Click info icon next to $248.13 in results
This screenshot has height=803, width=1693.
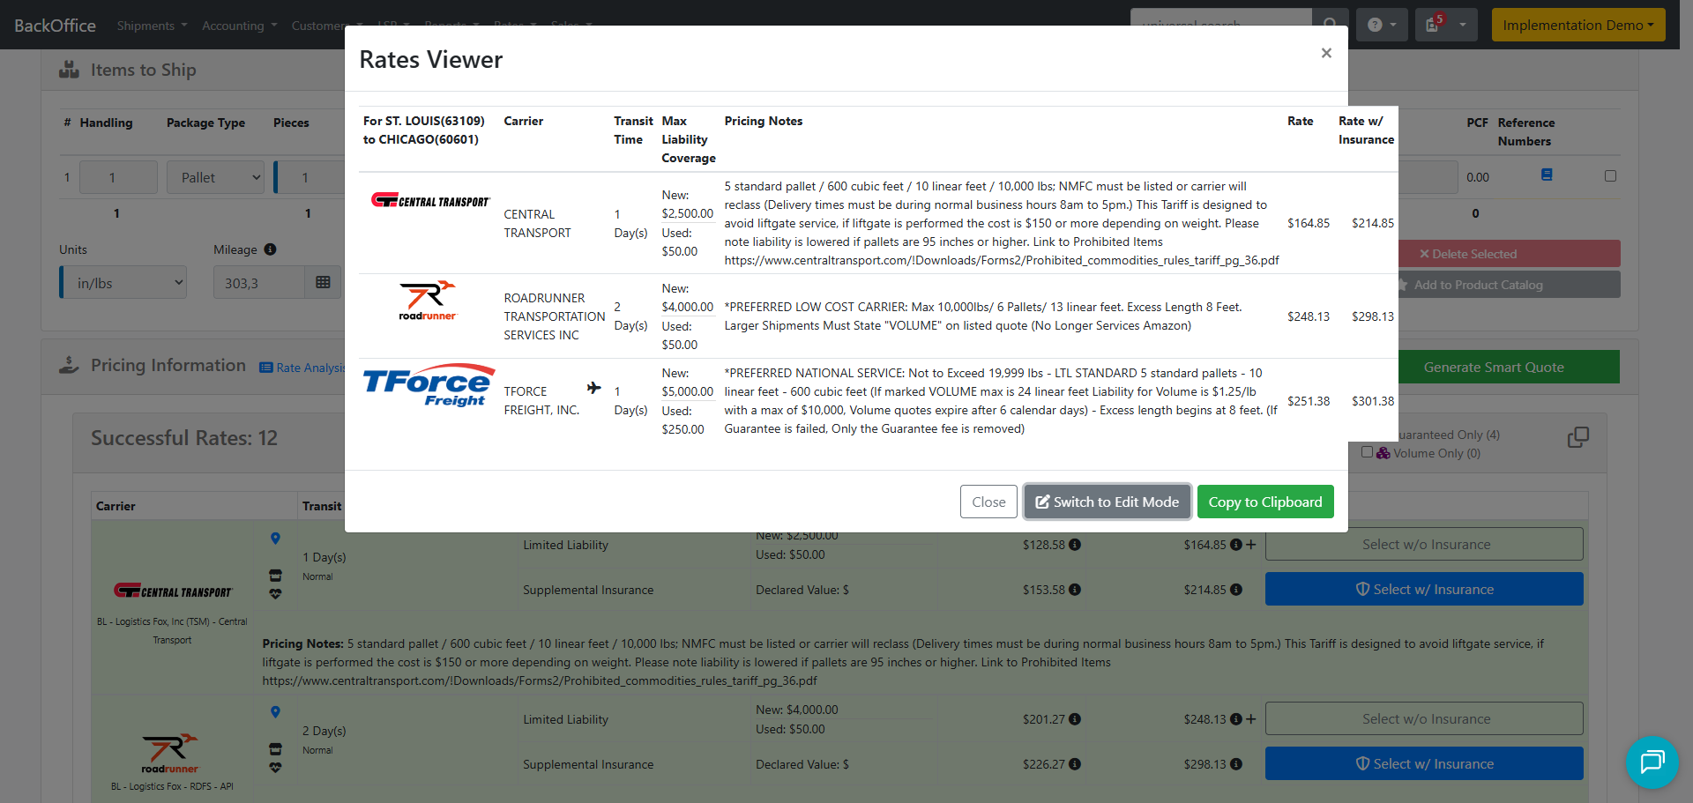tap(1236, 719)
